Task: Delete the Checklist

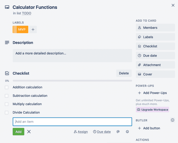Action: 124,73
